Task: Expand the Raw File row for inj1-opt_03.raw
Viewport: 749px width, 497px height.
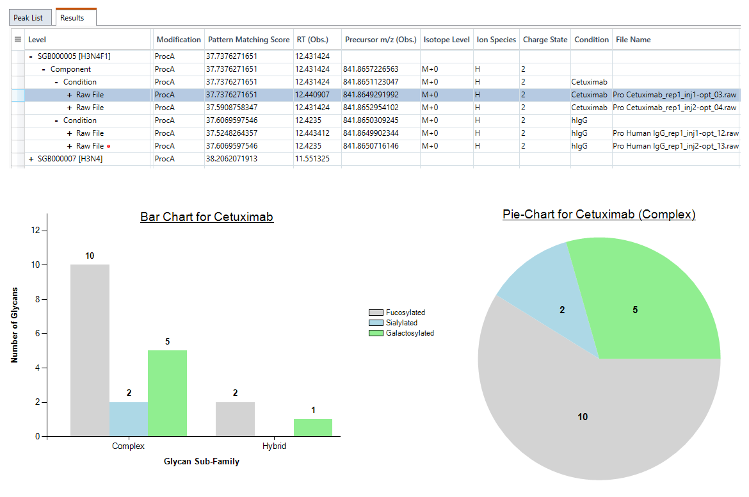Action: tap(69, 95)
